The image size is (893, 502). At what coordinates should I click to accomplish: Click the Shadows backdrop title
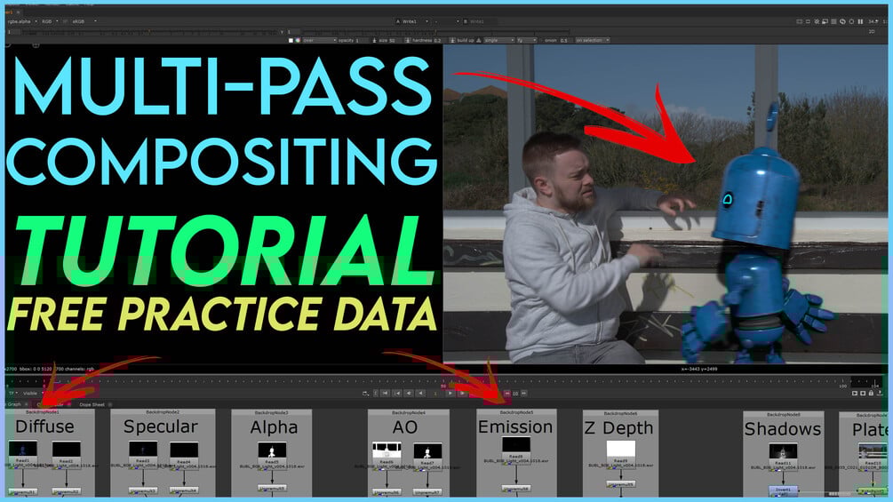(x=783, y=428)
